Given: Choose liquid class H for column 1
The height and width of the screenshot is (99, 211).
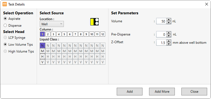Looking at the screenshot, I should (x=42, y=57).
